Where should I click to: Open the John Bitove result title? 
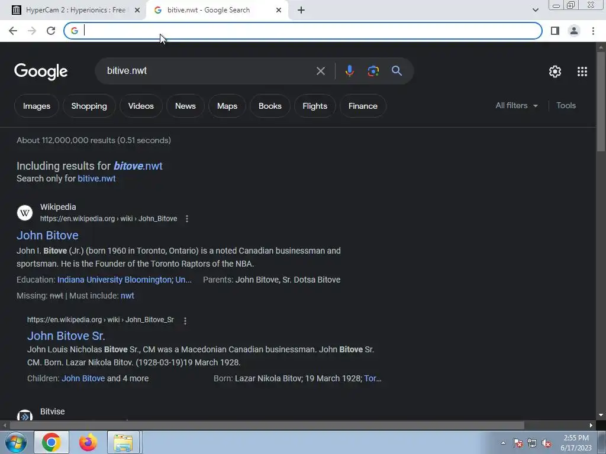pyautogui.click(x=47, y=235)
